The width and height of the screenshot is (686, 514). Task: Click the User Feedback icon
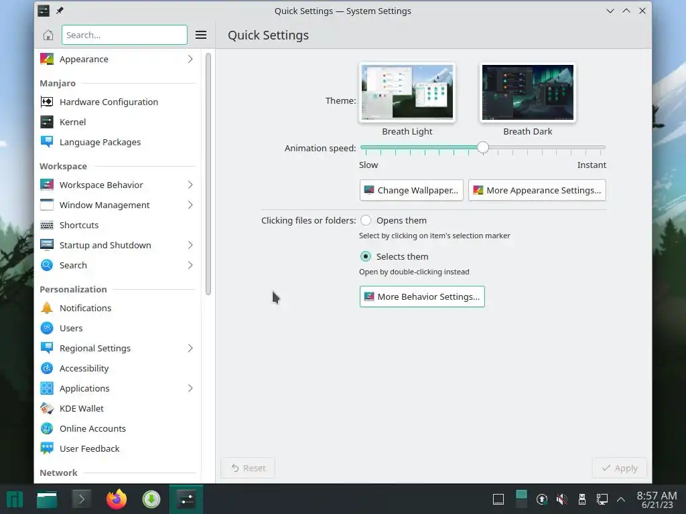click(x=47, y=449)
